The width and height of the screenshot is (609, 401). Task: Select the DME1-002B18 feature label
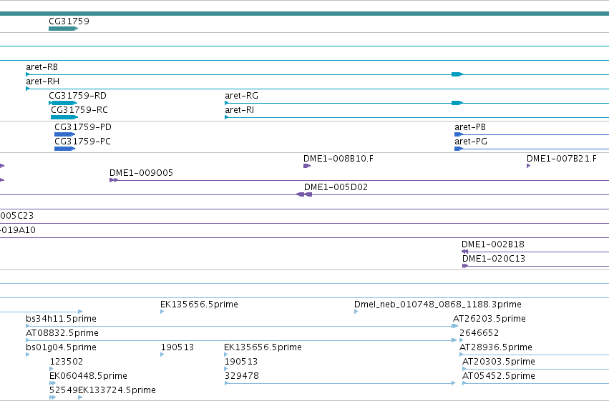(493, 244)
